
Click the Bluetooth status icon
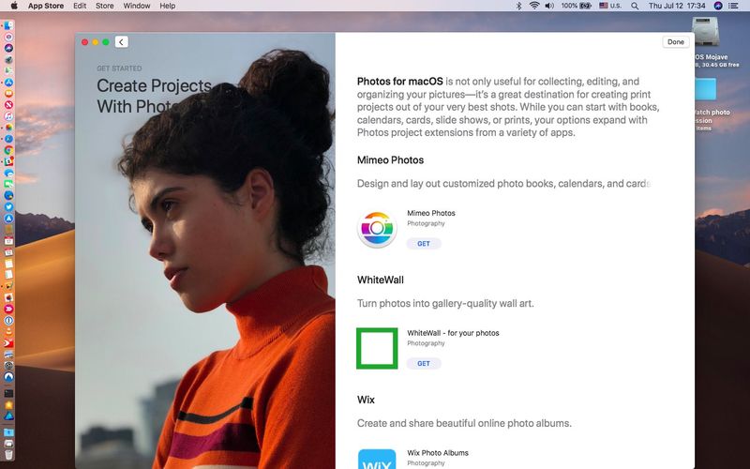tap(519, 6)
